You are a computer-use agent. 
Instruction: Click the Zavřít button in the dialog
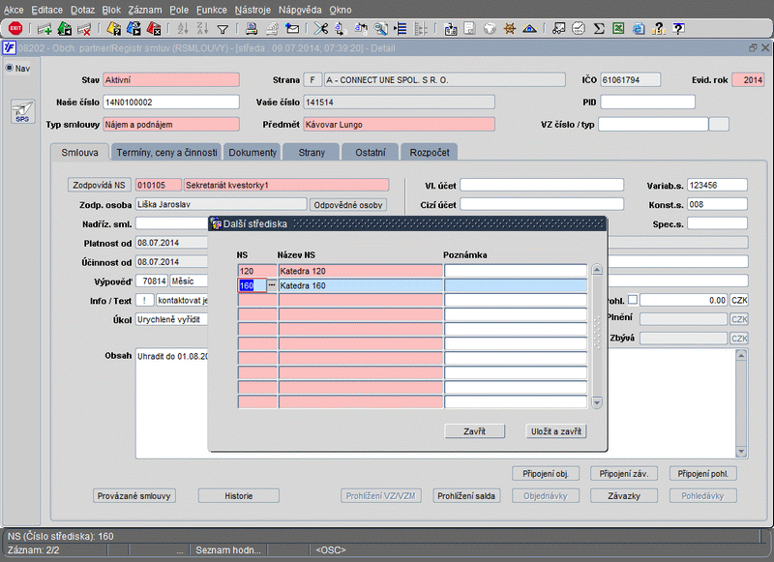(474, 431)
